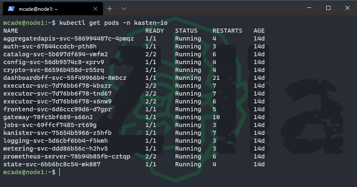
Task: Click the READY column header
Action: click(154, 31)
